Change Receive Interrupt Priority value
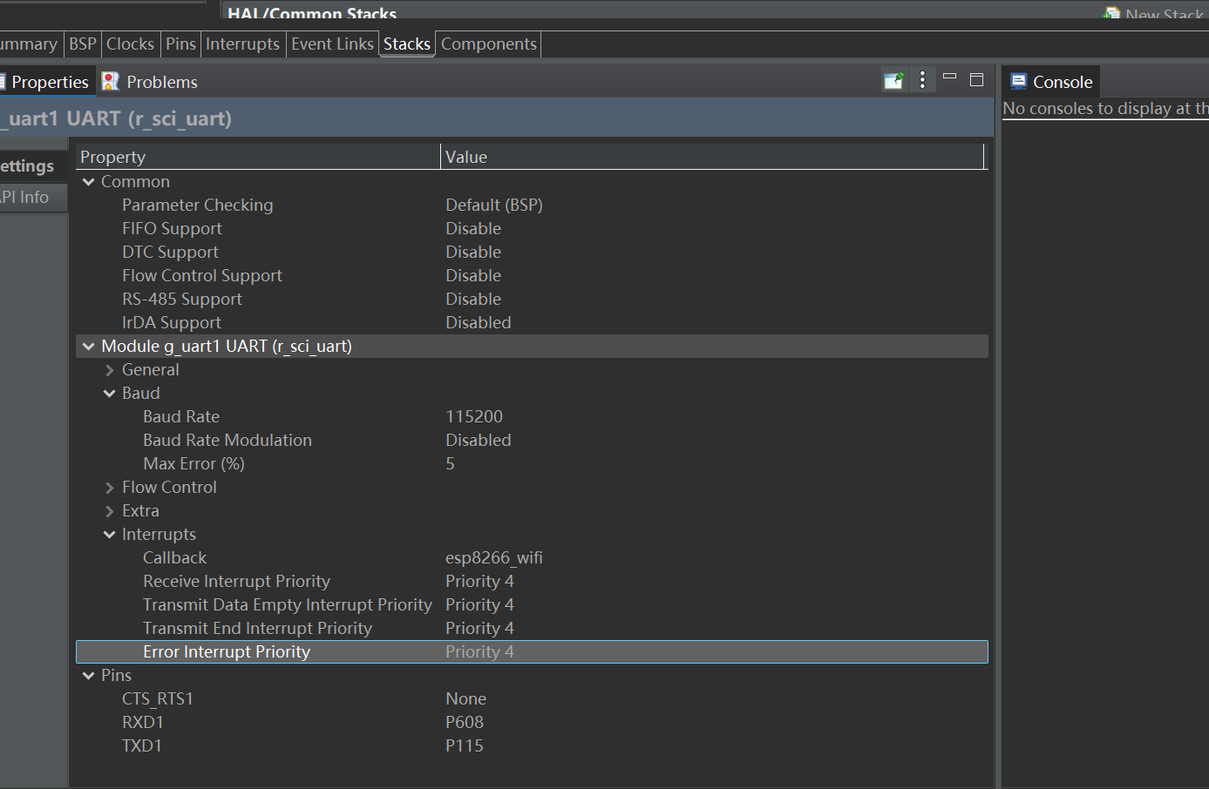The image size is (1209, 789). pyautogui.click(x=479, y=582)
